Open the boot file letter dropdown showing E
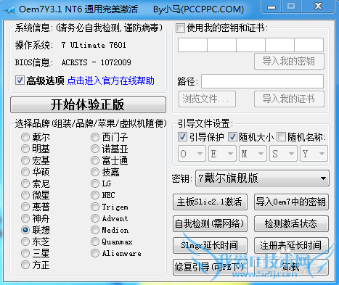The image size is (339, 285). coord(222,154)
